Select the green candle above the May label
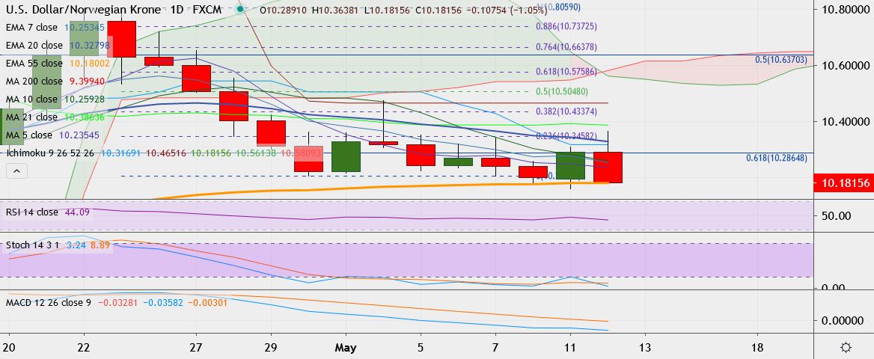Image resolution: width=874 pixels, height=359 pixels. [x=346, y=156]
